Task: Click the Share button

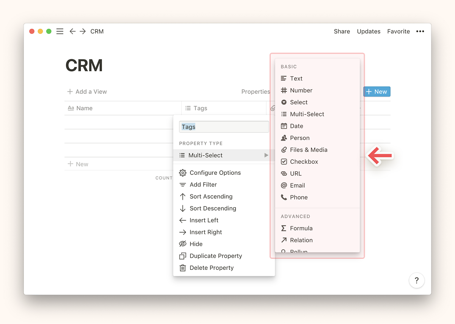Action: click(342, 31)
